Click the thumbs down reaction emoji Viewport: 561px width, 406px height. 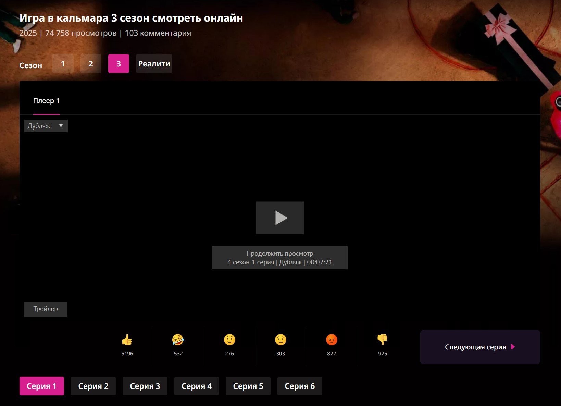click(x=383, y=340)
